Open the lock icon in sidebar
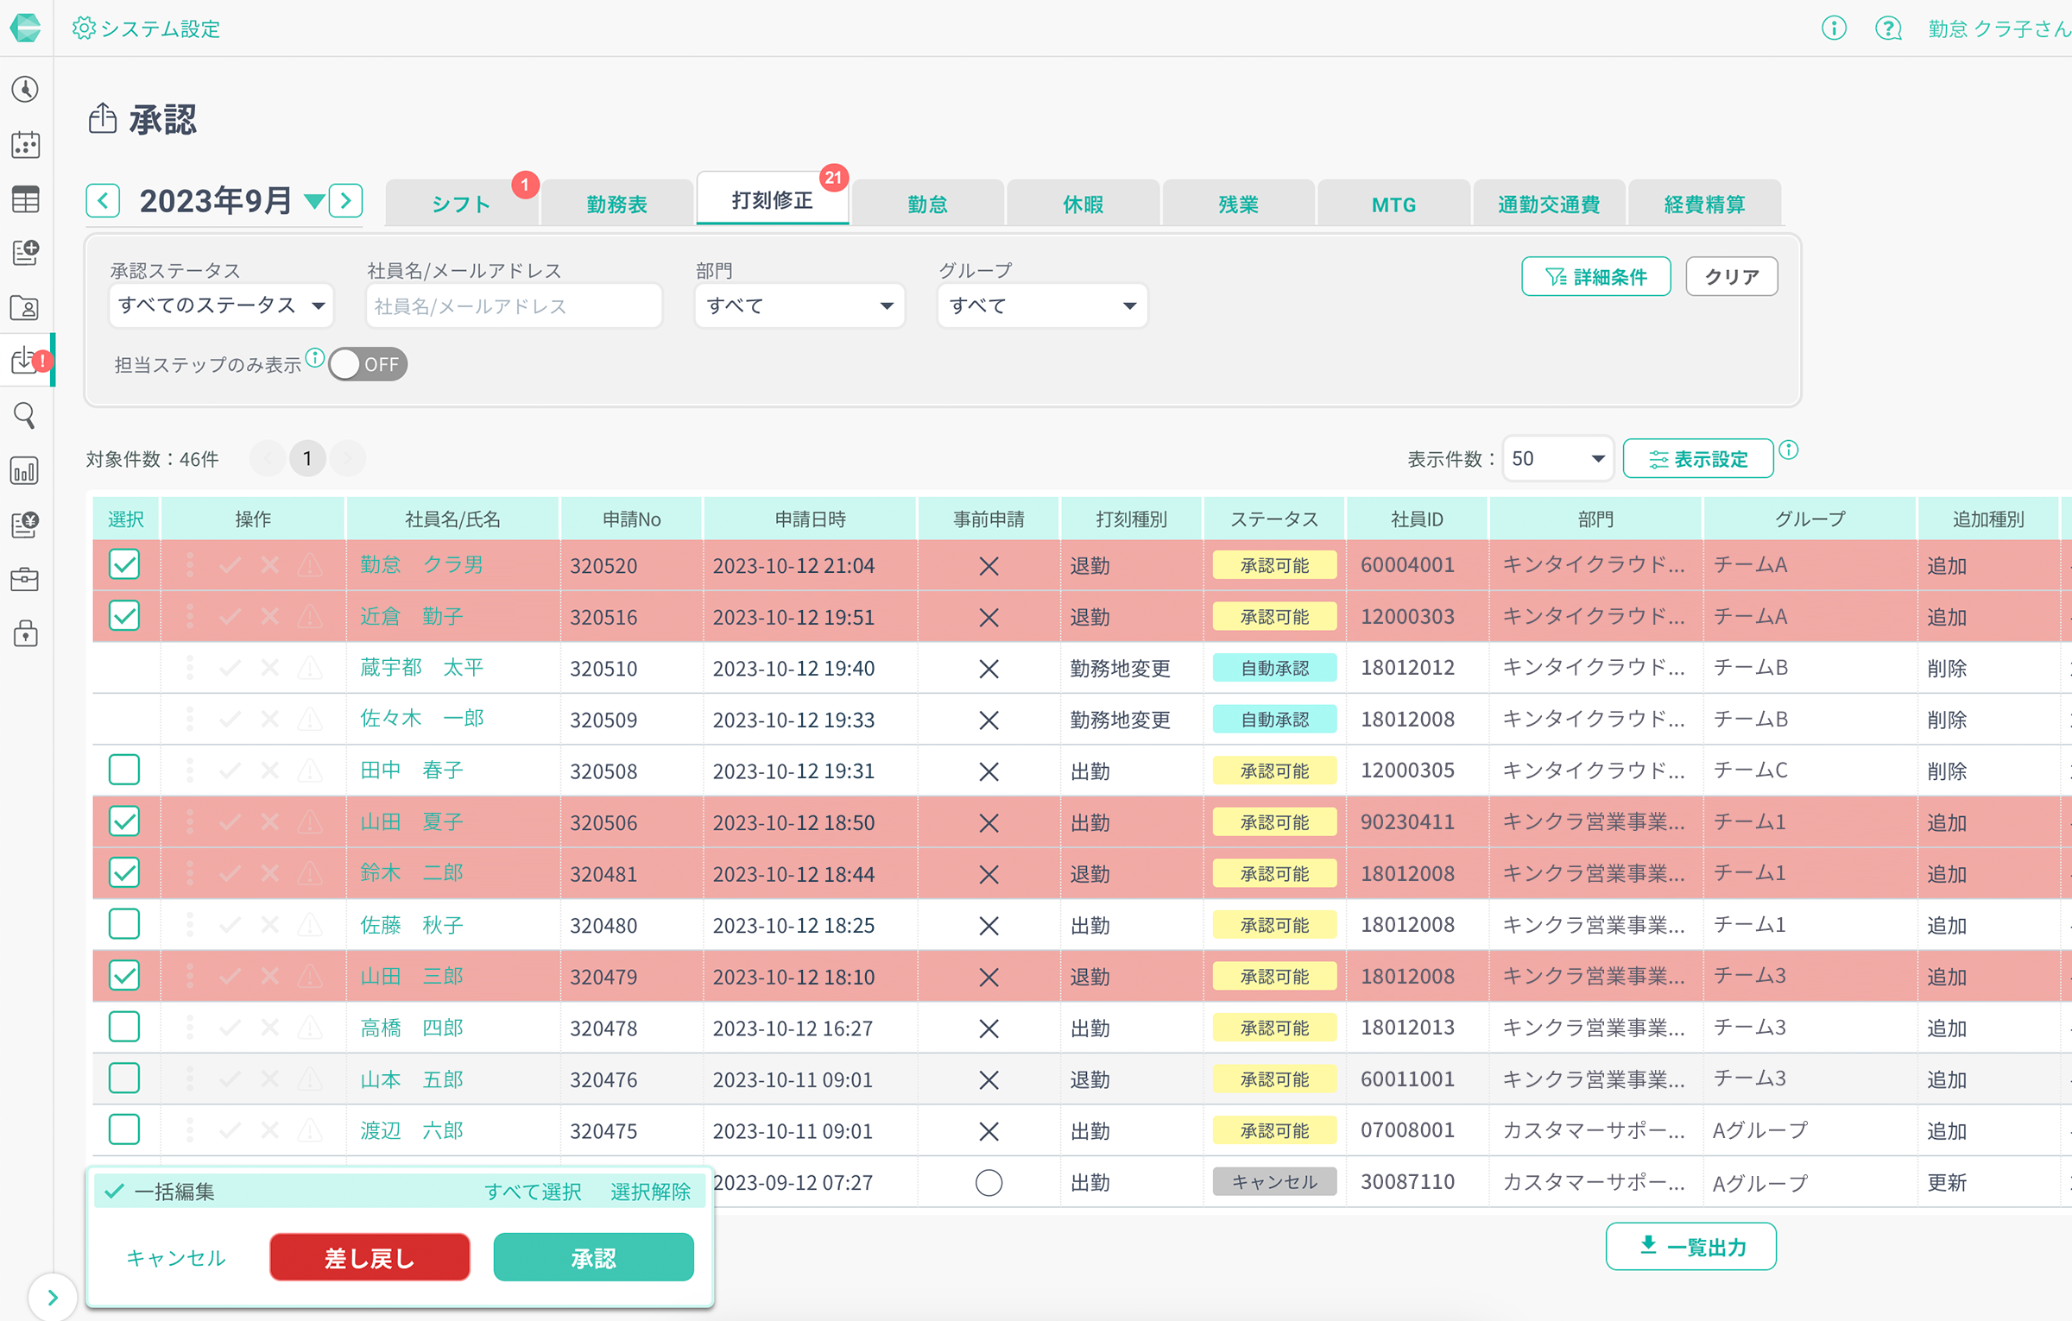Image resolution: width=2072 pixels, height=1321 pixels. tap(25, 634)
